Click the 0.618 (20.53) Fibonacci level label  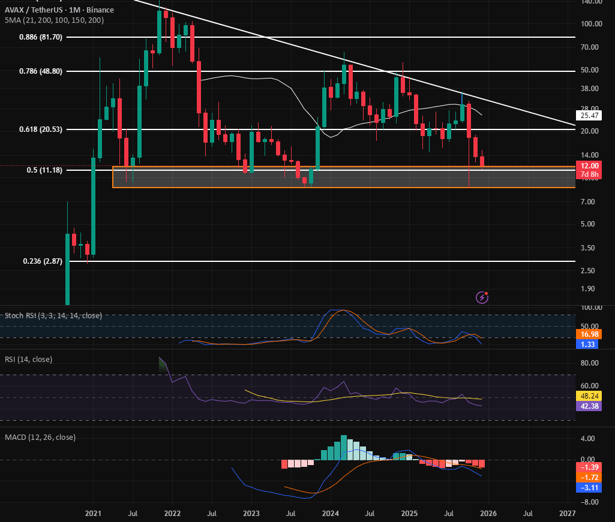[41, 129]
